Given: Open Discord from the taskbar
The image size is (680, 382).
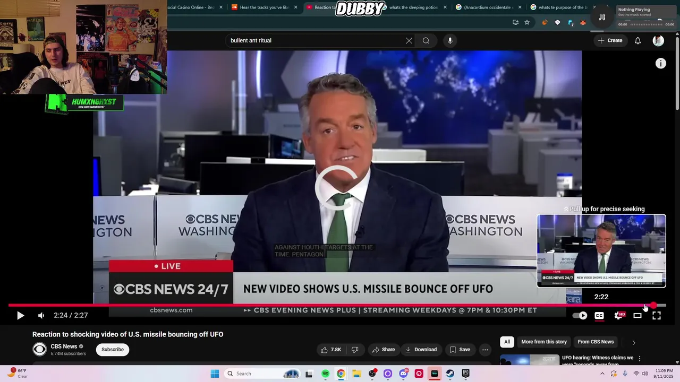Looking at the screenshot, I should click(403, 374).
